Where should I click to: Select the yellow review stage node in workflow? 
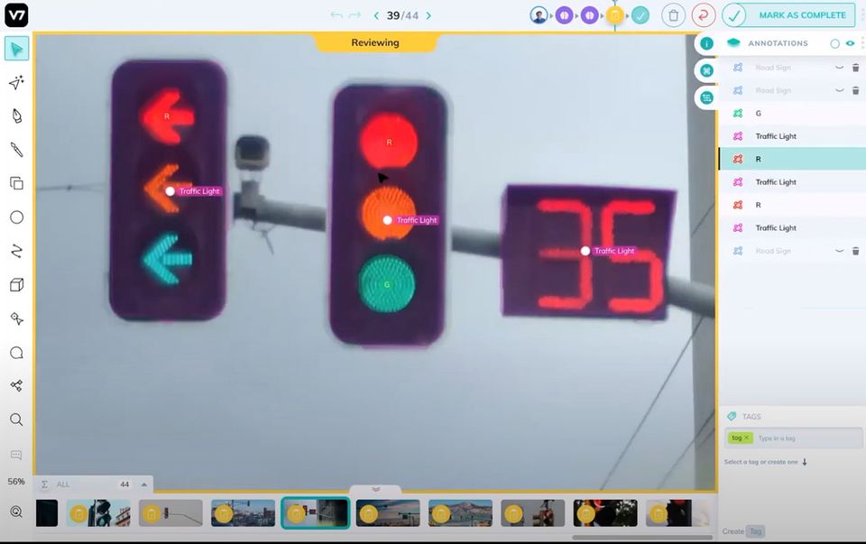[614, 15]
